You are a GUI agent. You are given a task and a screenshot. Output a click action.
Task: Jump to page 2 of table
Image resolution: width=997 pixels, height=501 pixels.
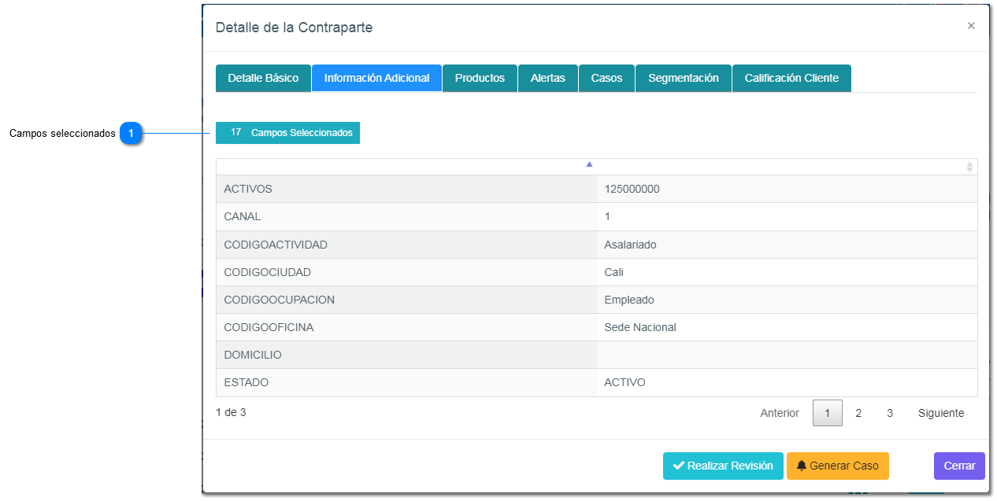tap(858, 414)
